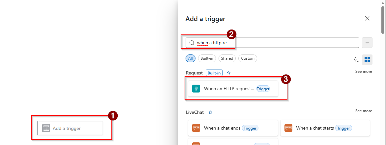Focus the trigger search input field
The image size is (386, 145).
click(277, 43)
